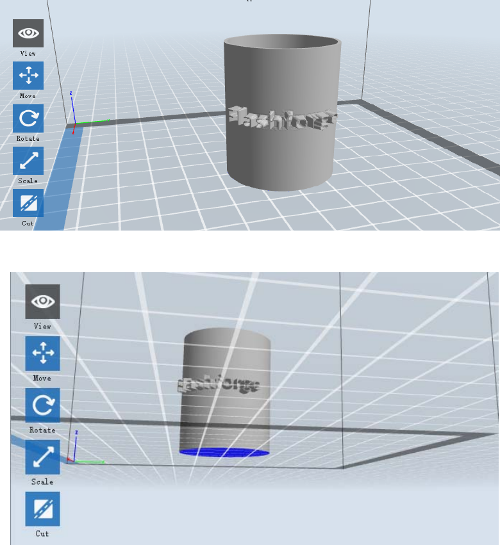Click the embossed flashforge text on the upper cylinder
Screen dimensions: 500x545
282,119
